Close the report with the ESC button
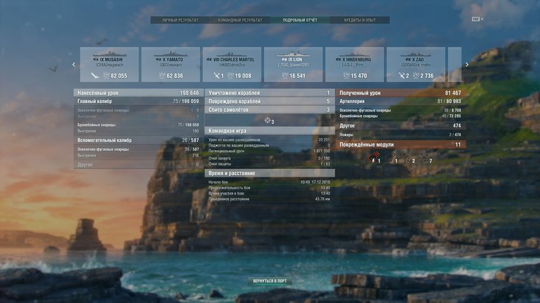The width and height of the screenshot is (540, 303). (477, 20)
